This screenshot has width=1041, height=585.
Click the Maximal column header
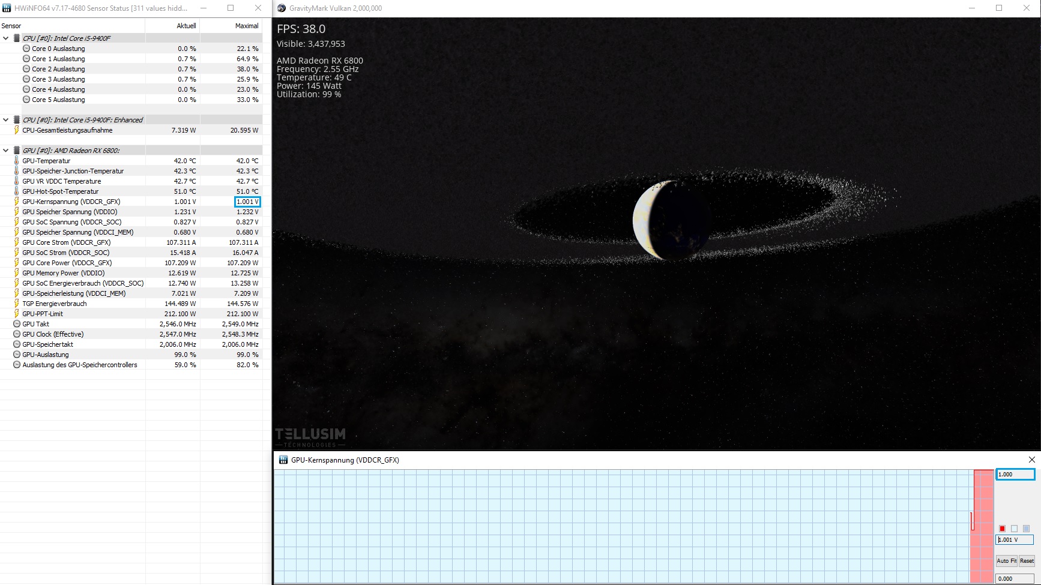pyautogui.click(x=231, y=26)
